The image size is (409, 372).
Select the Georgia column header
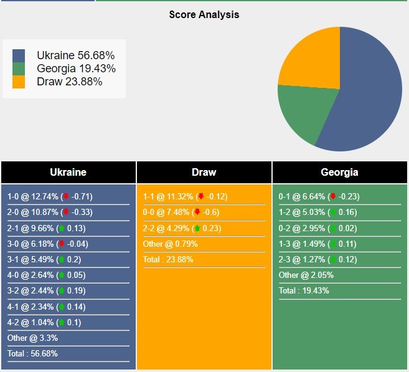[340, 173]
